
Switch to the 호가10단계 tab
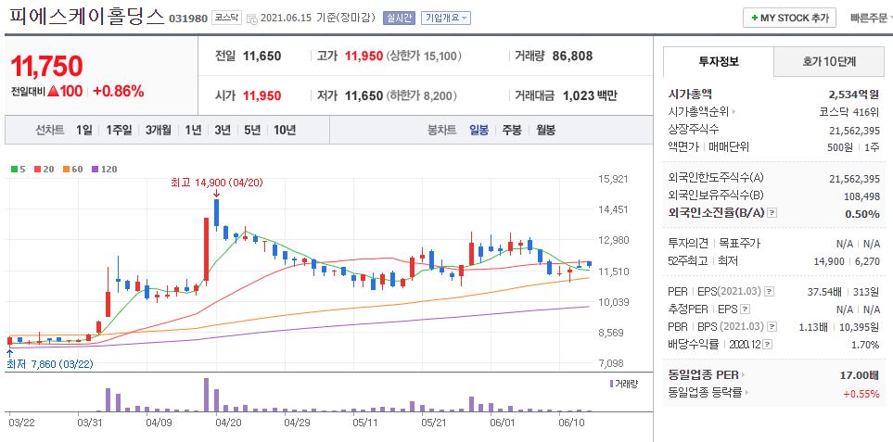click(x=829, y=61)
